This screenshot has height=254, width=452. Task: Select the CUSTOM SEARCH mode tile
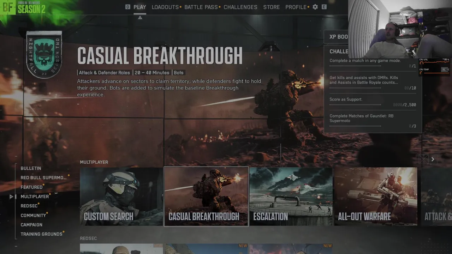pyautogui.click(x=121, y=196)
